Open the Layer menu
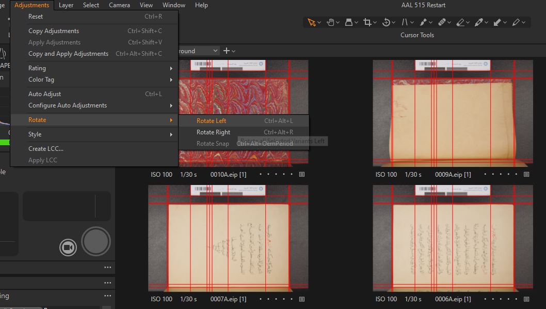This screenshot has width=546, height=309. pyautogui.click(x=66, y=5)
